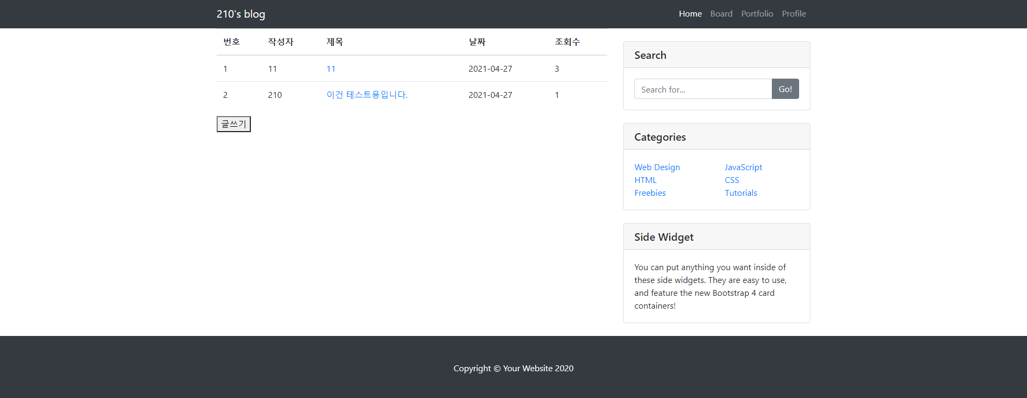Click the 작성자 column header
The width and height of the screenshot is (1027, 398).
[281, 42]
